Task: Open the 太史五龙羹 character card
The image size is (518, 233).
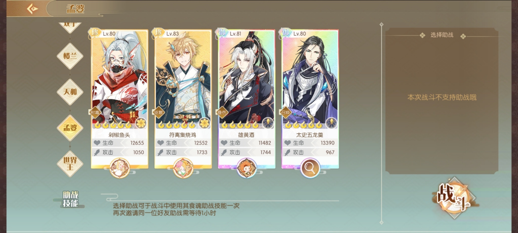Action: pos(310,99)
